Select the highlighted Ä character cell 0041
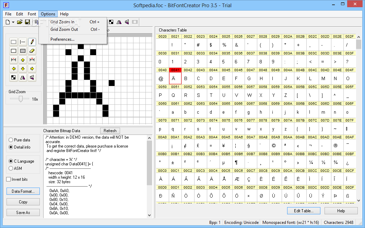The image size is (365, 228). [175, 78]
